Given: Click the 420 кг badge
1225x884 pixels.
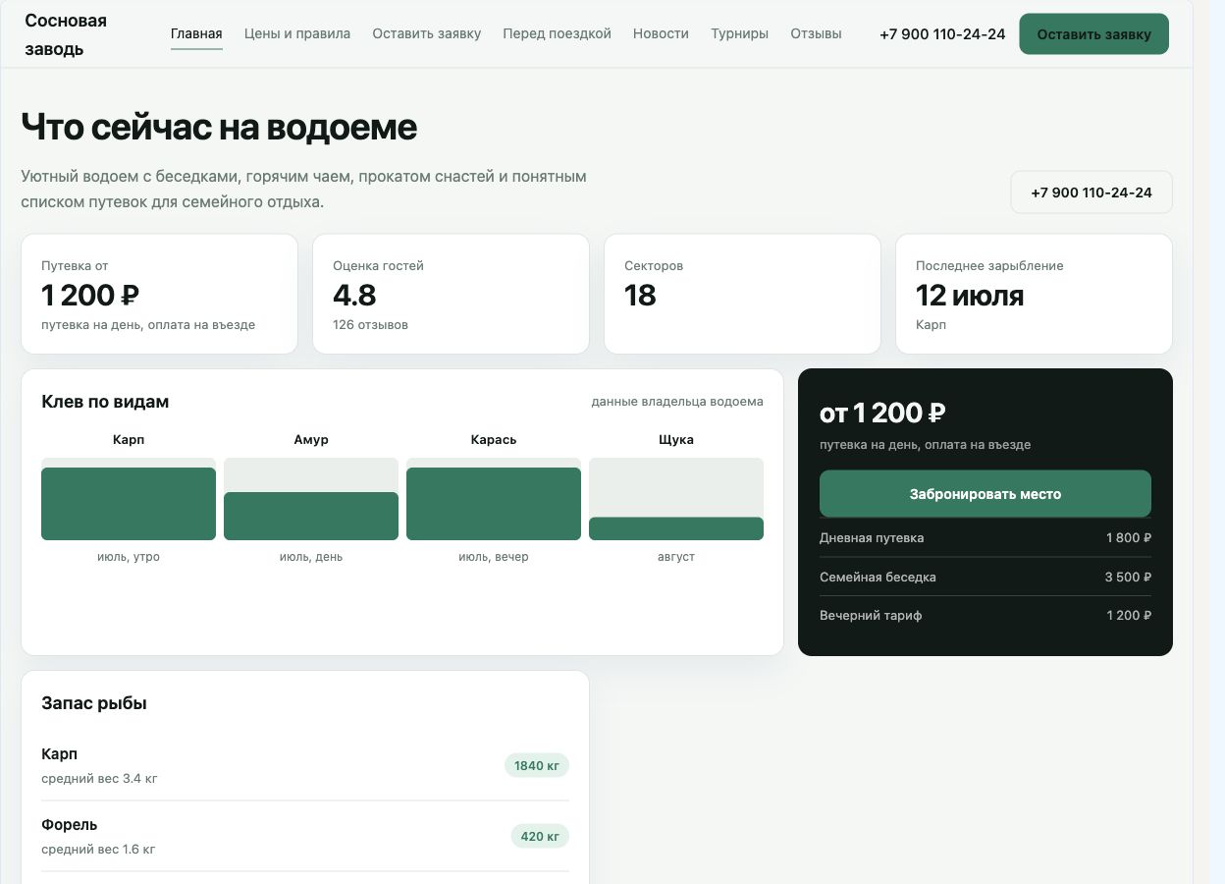Looking at the screenshot, I should [540, 836].
